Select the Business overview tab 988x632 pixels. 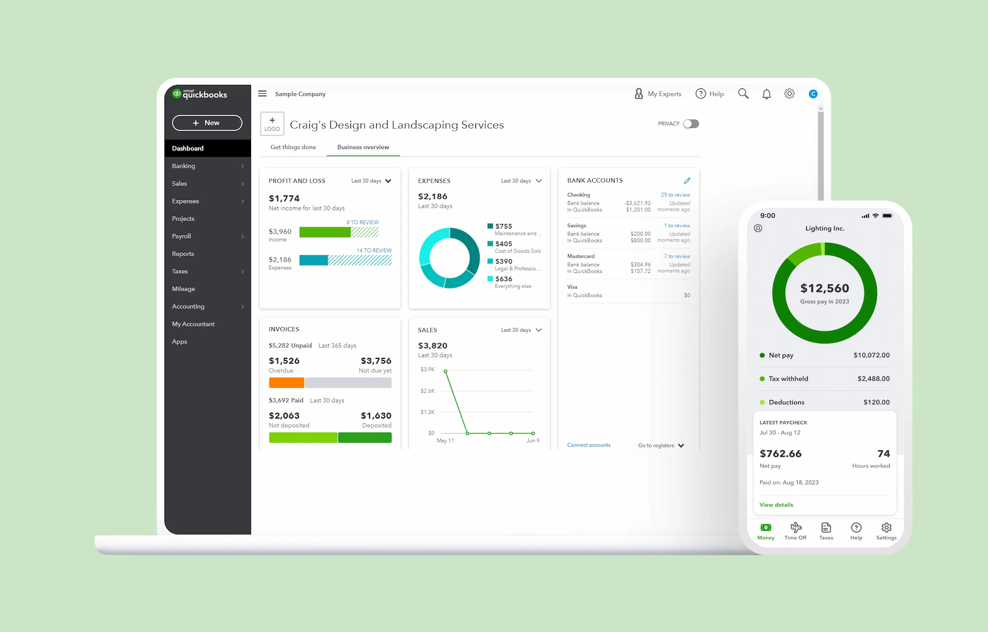pyautogui.click(x=363, y=147)
